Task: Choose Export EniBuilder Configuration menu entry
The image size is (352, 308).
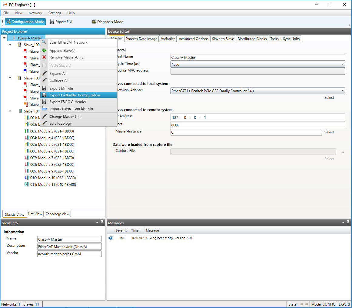Action: point(75,95)
